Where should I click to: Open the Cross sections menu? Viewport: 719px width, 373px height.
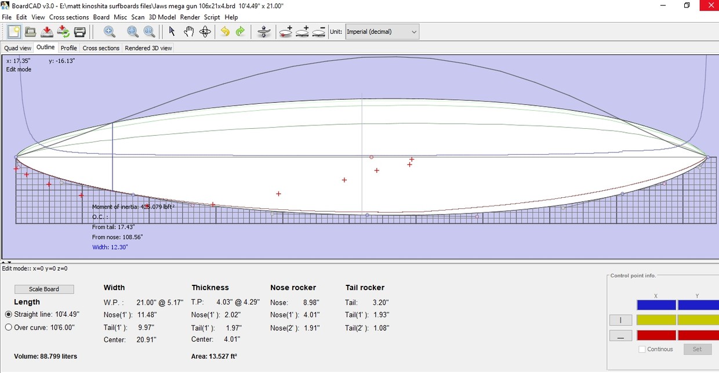pyautogui.click(x=68, y=17)
